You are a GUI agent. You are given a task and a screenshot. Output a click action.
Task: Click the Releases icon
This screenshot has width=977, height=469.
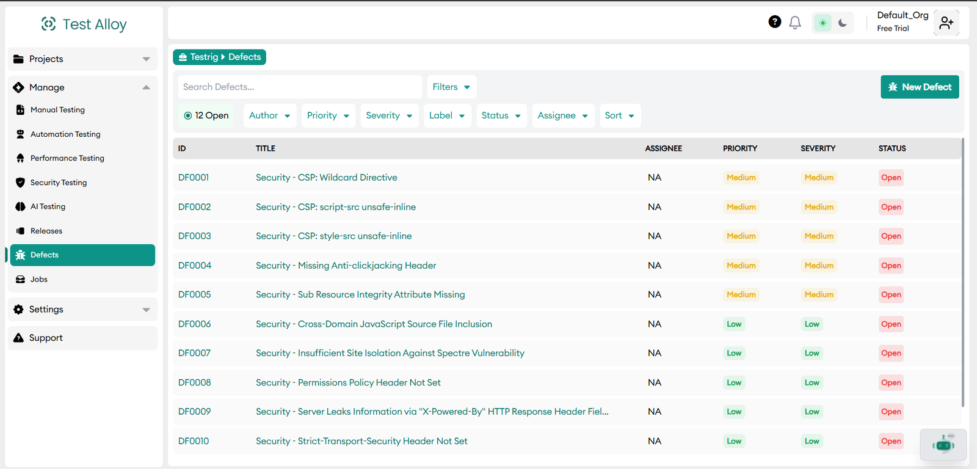[20, 231]
